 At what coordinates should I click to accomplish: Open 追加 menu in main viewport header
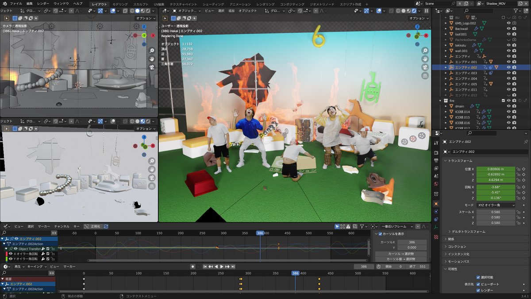231,11
